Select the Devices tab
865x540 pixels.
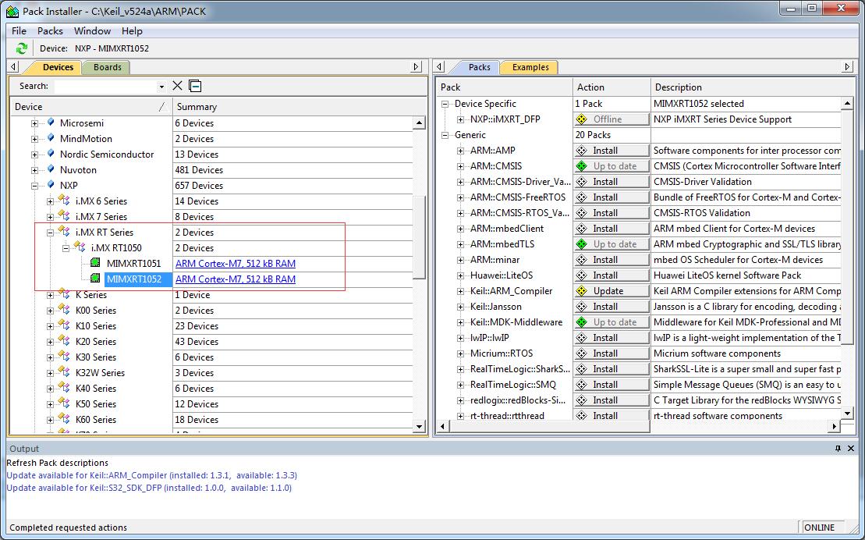58,67
